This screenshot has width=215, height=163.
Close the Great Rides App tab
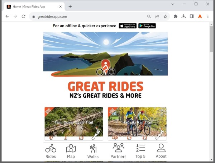point(61,6)
